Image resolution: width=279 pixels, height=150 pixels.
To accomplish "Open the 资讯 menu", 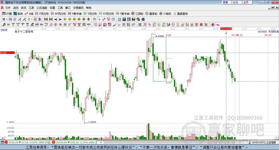I will coord(23,8).
